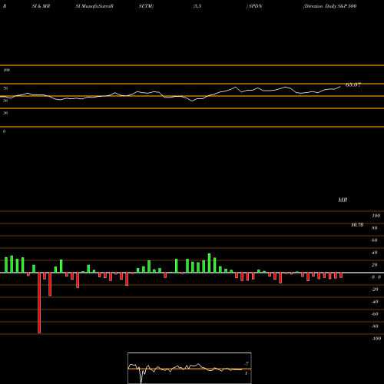Viewport: 384px width, 384px height.
Task: Click the 80 label on the MR axis
Action: coord(374,228)
